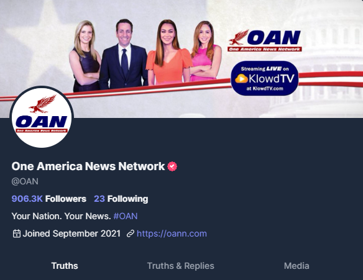Click the calendar icon beside Joined September 2021
Screen dimensions: 363x280
pyautogui.click(x=16, y=233)
